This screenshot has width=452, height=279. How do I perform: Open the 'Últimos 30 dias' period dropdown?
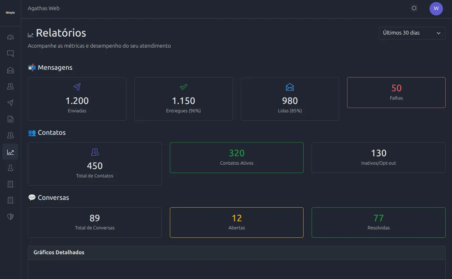click(412, 33)
